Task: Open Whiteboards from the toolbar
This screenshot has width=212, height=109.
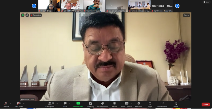Action: [162, 104]
